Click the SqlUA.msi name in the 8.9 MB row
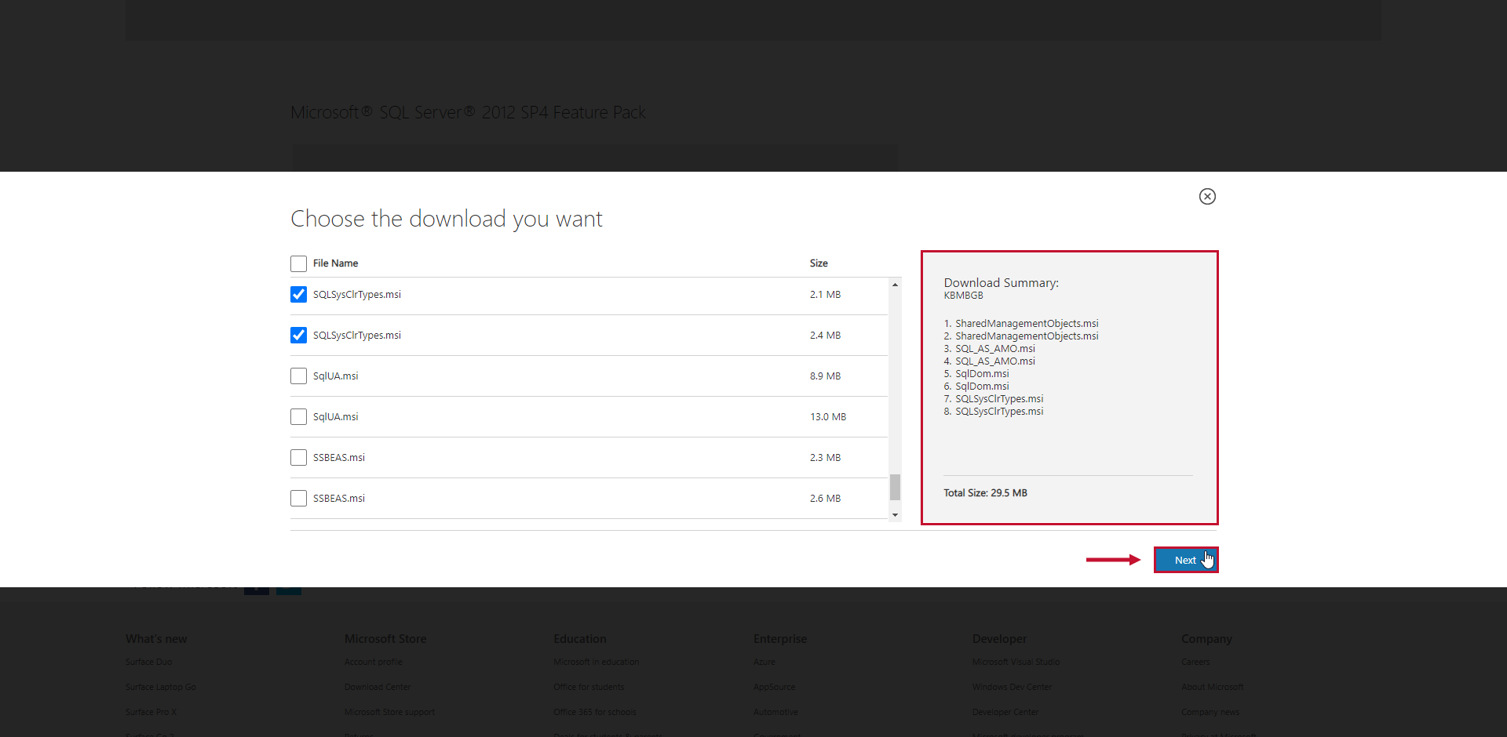The width and height of the screenshot is (1507, 737). 335,376
